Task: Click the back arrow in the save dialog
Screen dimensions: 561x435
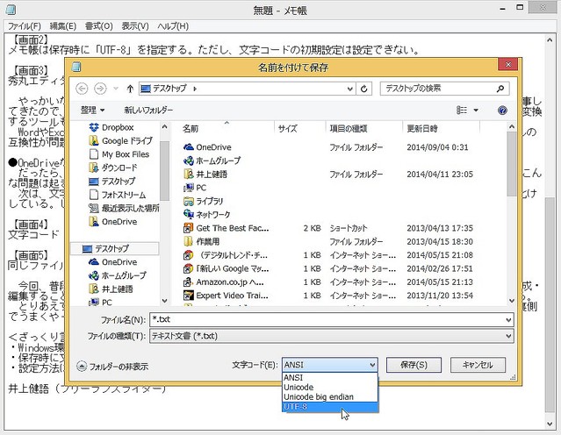Action: point(83,89)
